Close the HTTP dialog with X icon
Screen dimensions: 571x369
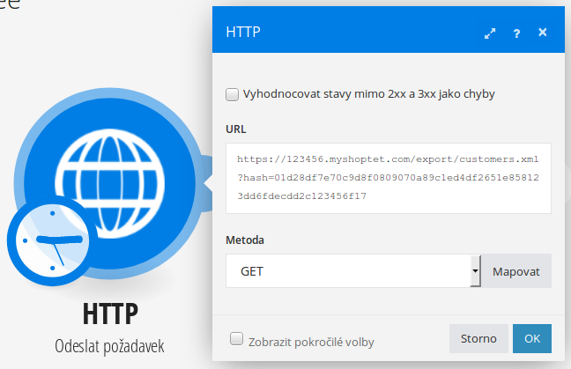[x=543, y=33]
